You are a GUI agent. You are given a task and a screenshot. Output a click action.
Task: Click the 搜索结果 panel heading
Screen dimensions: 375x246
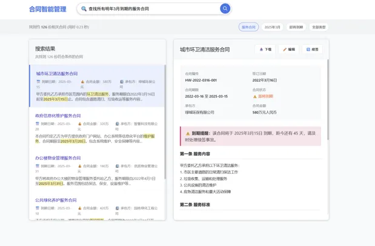[x=45, y=49]
